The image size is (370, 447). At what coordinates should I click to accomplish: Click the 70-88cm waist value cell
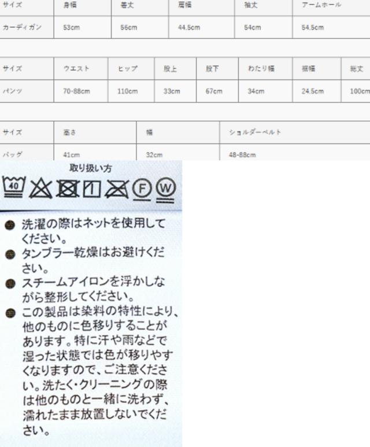click(x=77, y=91)
